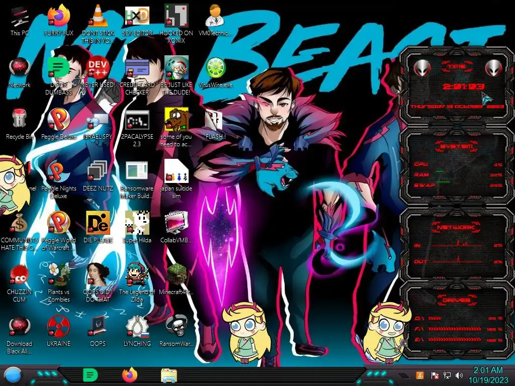Viewport: 515px width, 386px height.
Task: Select the VLC cone desktop shortcut
Action: click(98, 24)
